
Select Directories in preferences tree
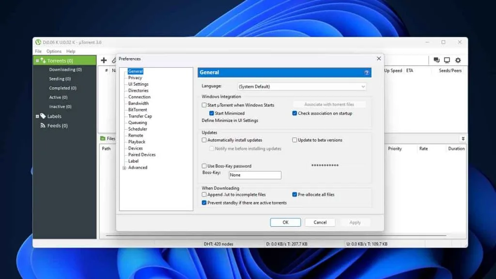coord(138,91)
